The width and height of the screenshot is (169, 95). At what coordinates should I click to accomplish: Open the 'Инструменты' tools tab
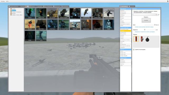click(124, 6)
